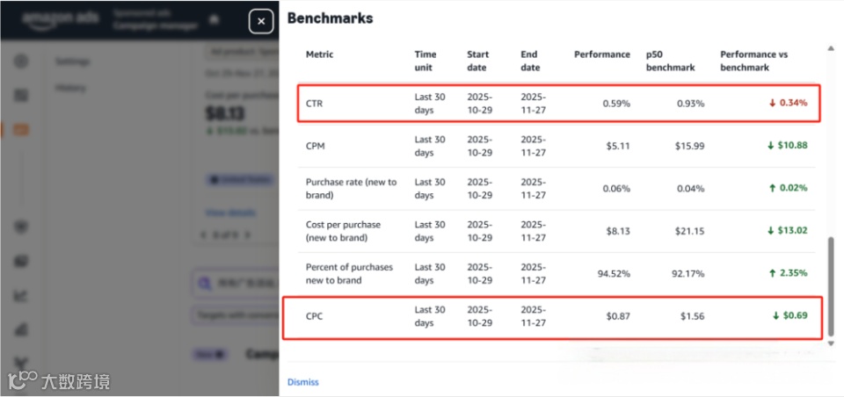Click the scroll down arrow in Benchmarks panel
The image size is (844, 397).
pos(832,343)
